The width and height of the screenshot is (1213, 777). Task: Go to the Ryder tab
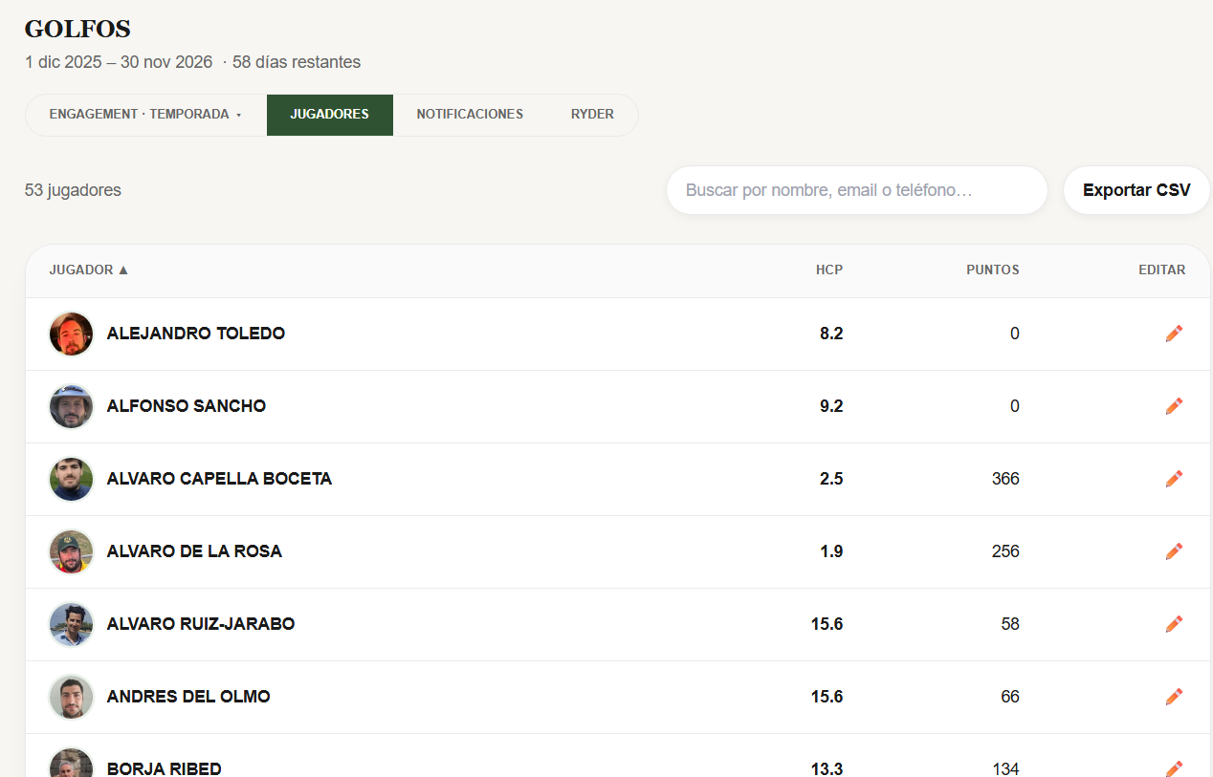592,115
